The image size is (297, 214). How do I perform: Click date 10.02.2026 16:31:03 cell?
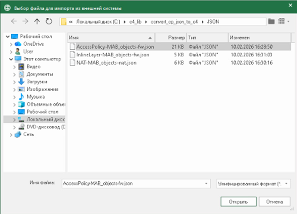tap(251, 55)
